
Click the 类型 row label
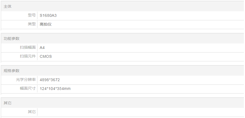(x=32, y=24)
